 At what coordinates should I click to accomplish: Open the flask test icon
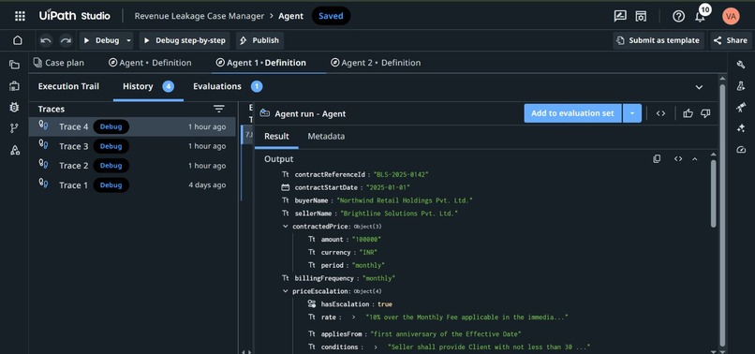pyautogui.click(x=741, y=86)
